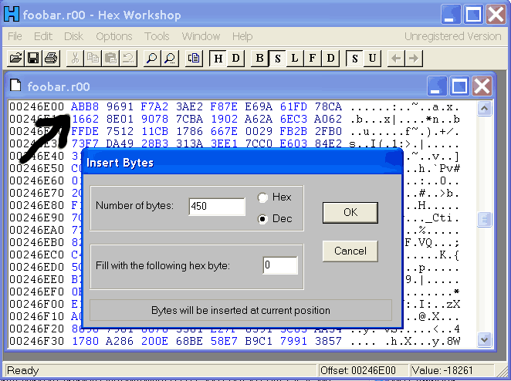Cut selection with the scissors icon
511x381 pixels.
click(76, 59)
